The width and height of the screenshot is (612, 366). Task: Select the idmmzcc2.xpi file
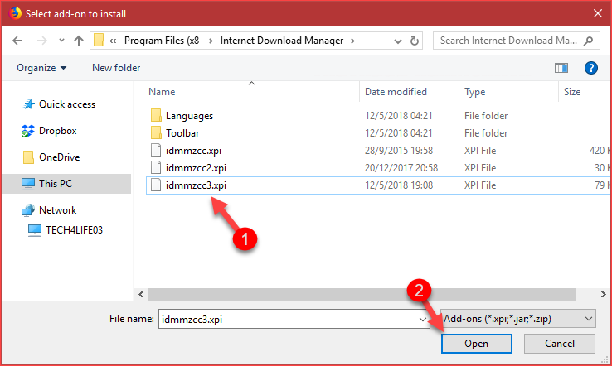[196, 168]
